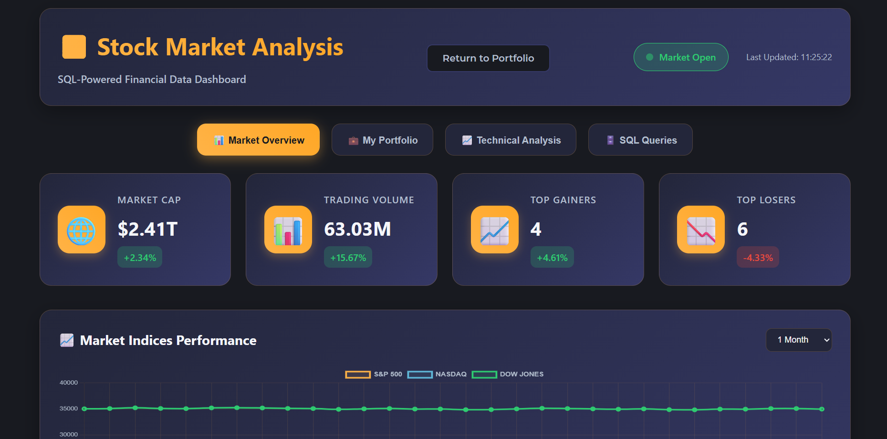This screenshot has width=887, height=439.
Task: Click the green +2.34% Market Cap badge
Action: [139, 257]
